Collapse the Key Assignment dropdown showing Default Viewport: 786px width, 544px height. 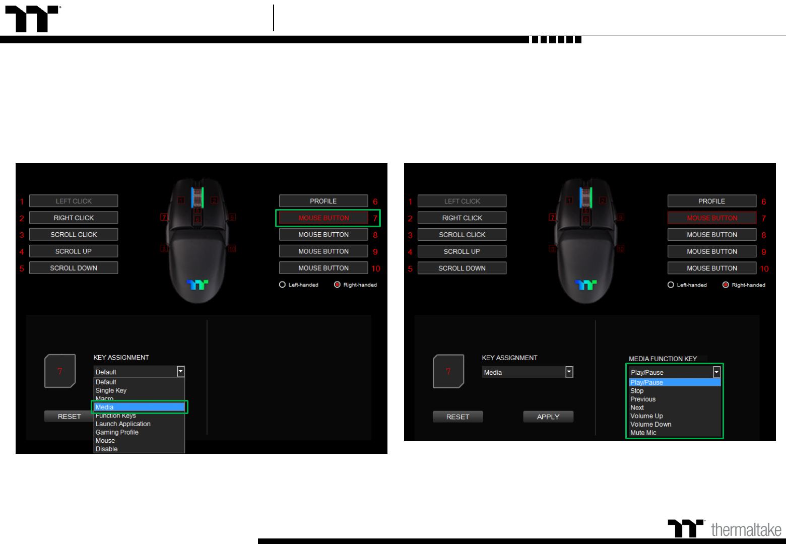tap(180, 372)
